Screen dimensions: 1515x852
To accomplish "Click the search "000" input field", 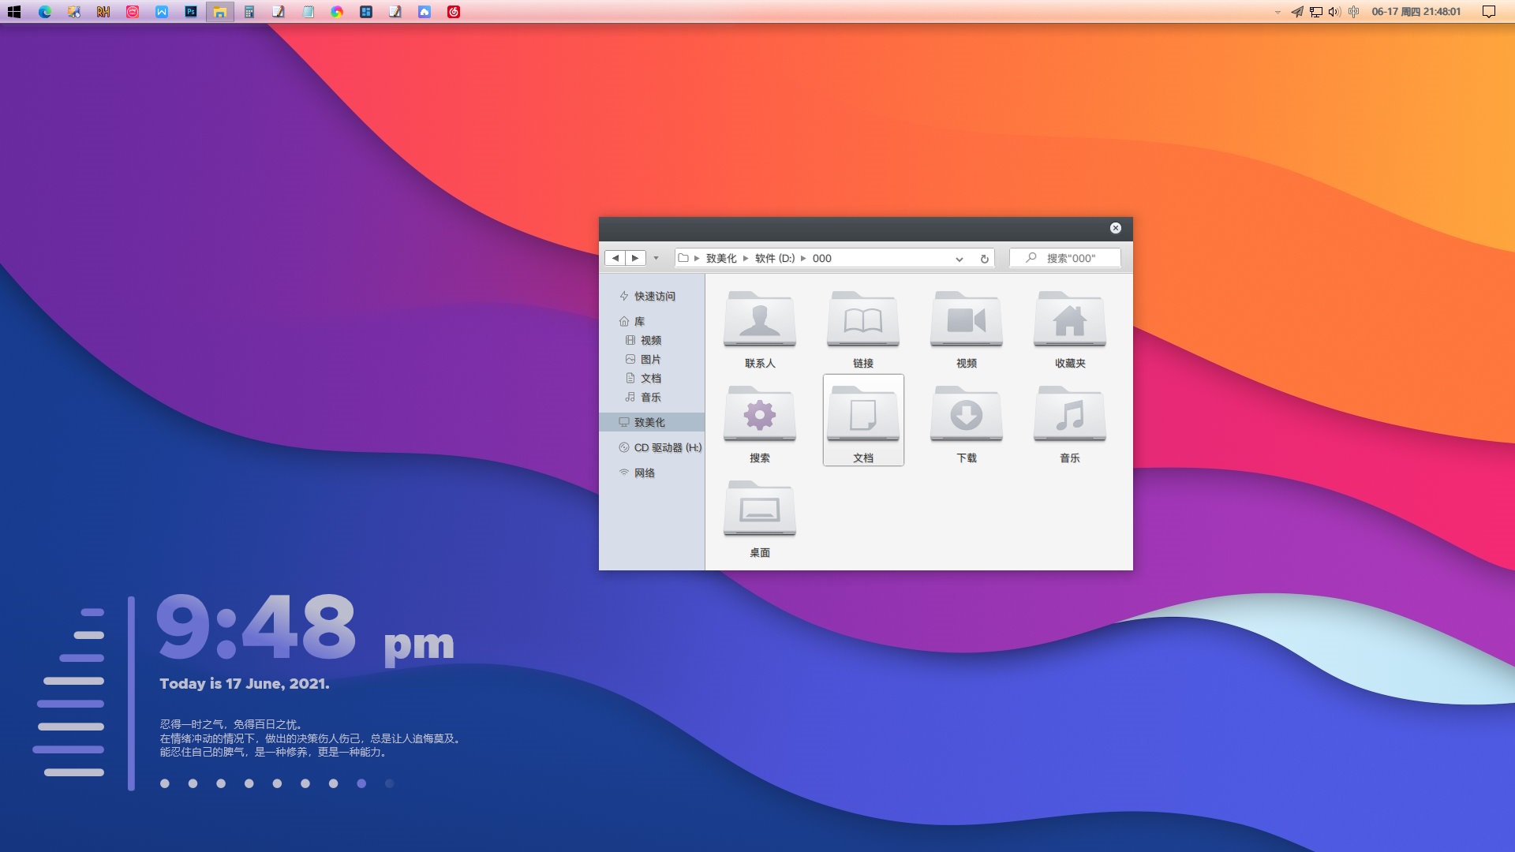I will (1065, 258).
